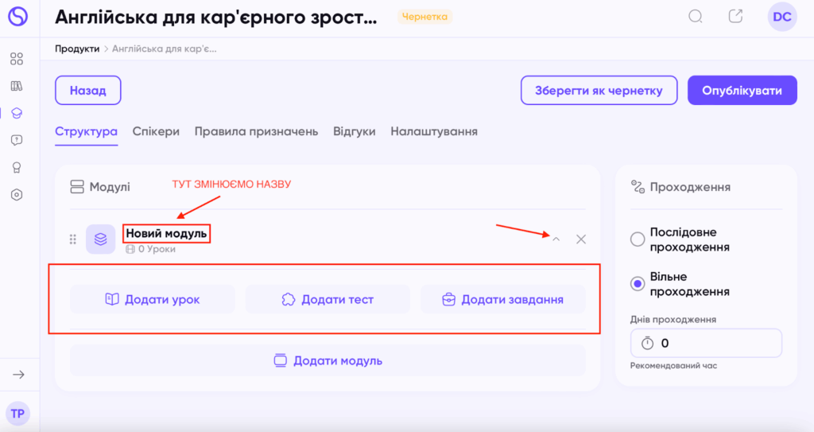Click the award badge sidebar icon
This screenshot has width=814, height=432.
(x=17, y=167)
